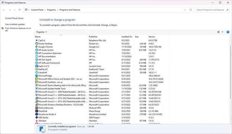Select the Mullvad Browser icon
Screen dimensions: 232x134
point(37,108)
